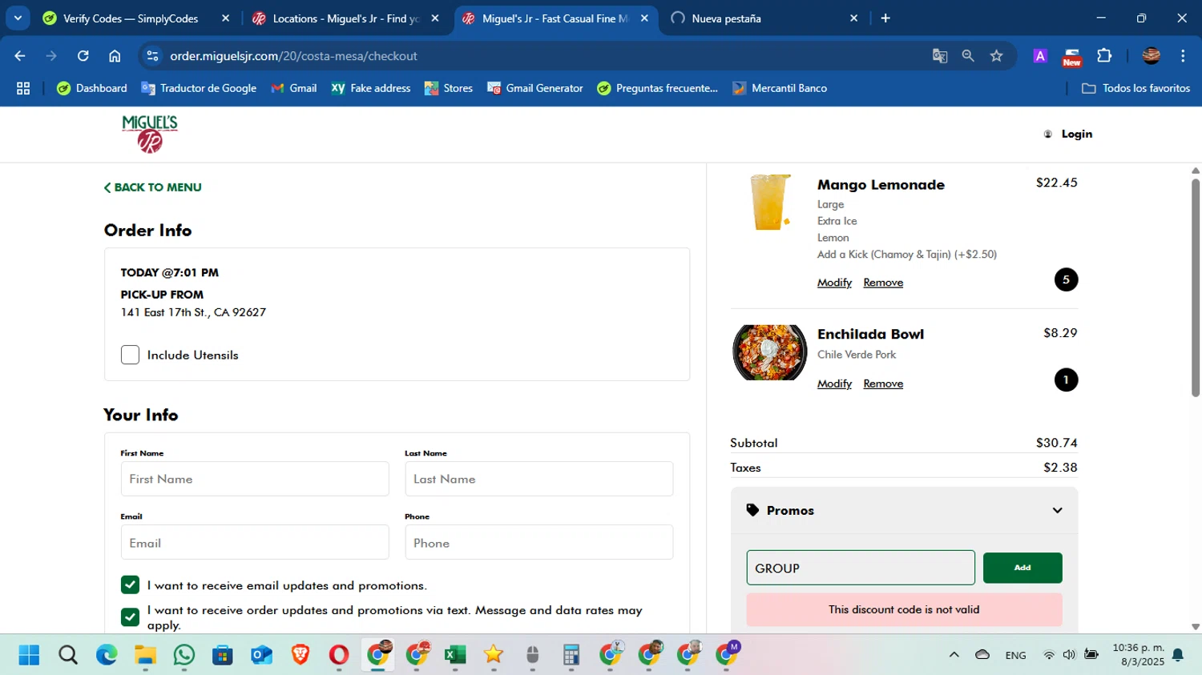1202x675 pixels.
Task: Click the Google Translate icon in address bar
Action: click(x=940, y=56)
